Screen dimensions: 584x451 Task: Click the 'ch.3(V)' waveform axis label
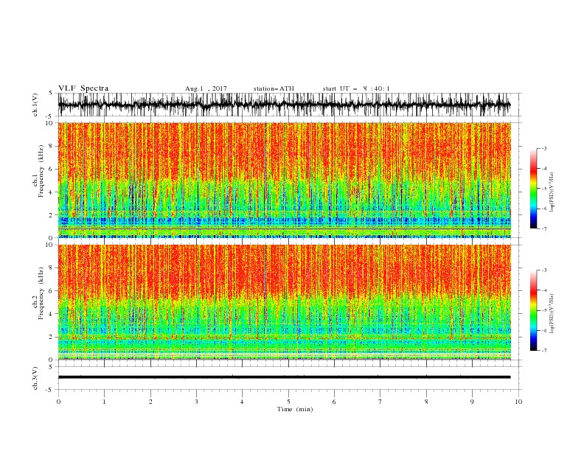(x=35, y=378)
